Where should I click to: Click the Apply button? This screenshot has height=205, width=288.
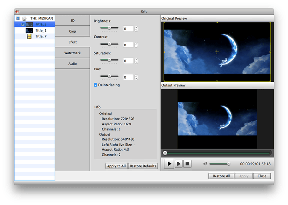pos(244,176)
